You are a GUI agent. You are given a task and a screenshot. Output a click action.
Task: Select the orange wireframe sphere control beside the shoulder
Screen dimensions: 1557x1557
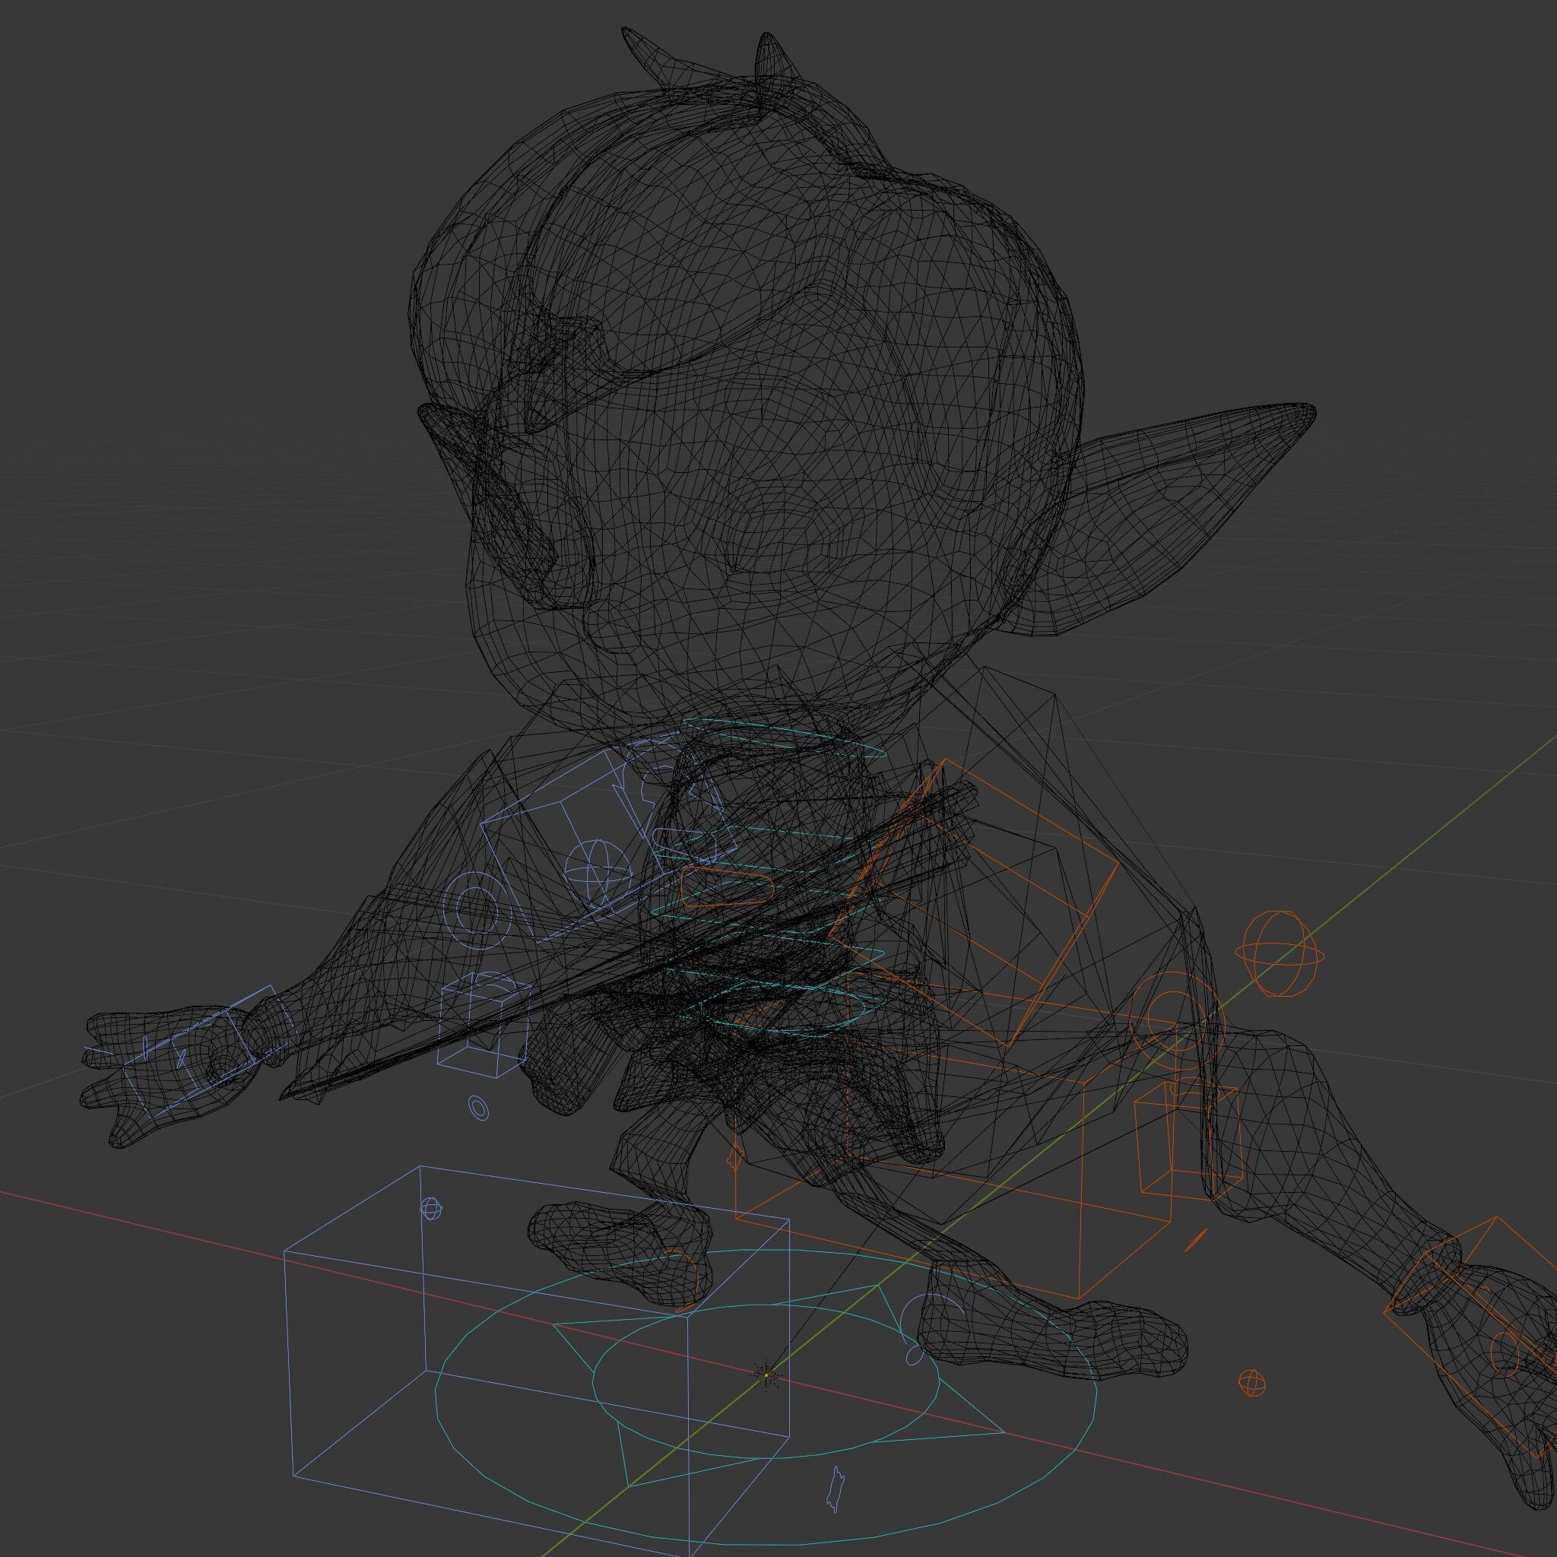click(x=1281, y=953)
